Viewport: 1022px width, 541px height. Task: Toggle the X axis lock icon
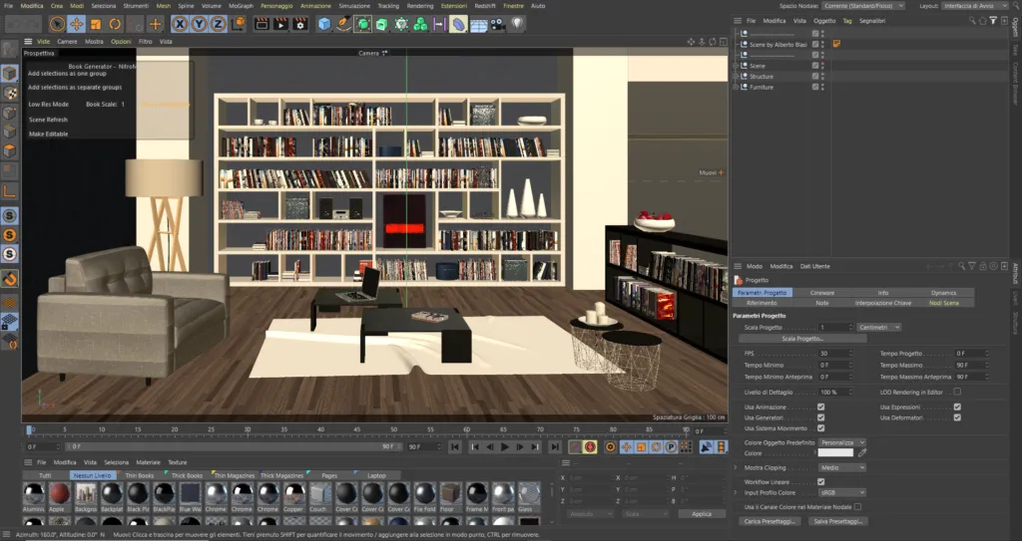tap(180, 25)
